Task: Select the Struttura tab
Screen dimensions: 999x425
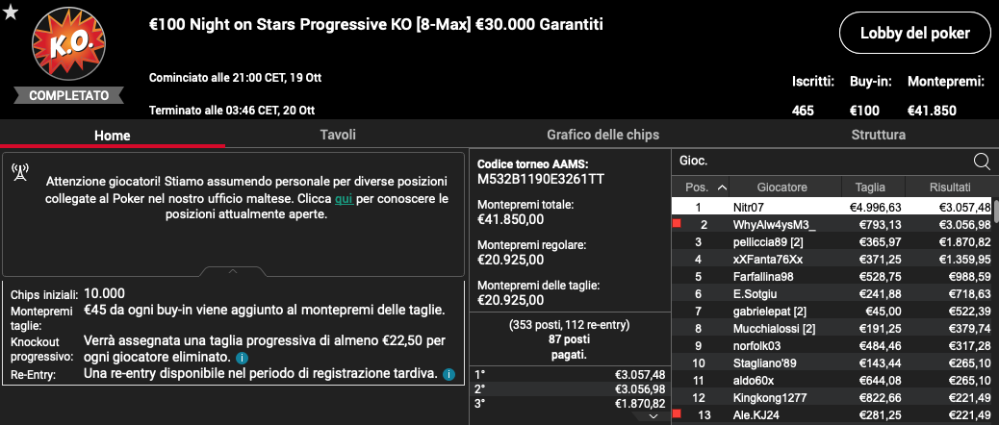Action: 878,135
